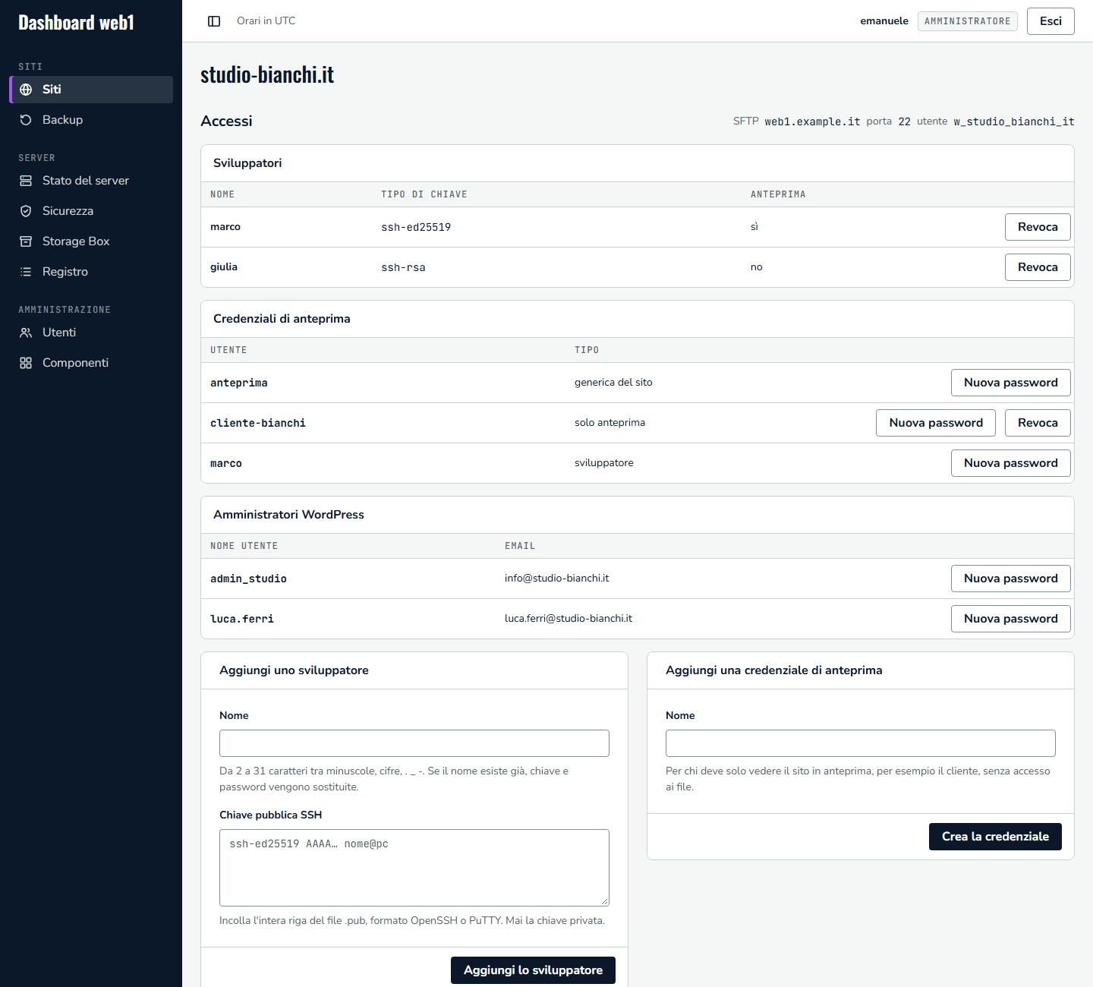1093x987 pixels.
Task: Revoke developer marco's SSH key
Action: 1038,227
